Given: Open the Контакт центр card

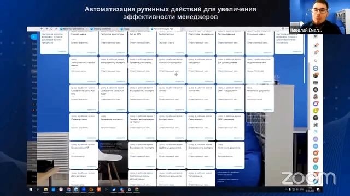Looking at the screenshot, I should pyautogui.click(x=171, y=127).
